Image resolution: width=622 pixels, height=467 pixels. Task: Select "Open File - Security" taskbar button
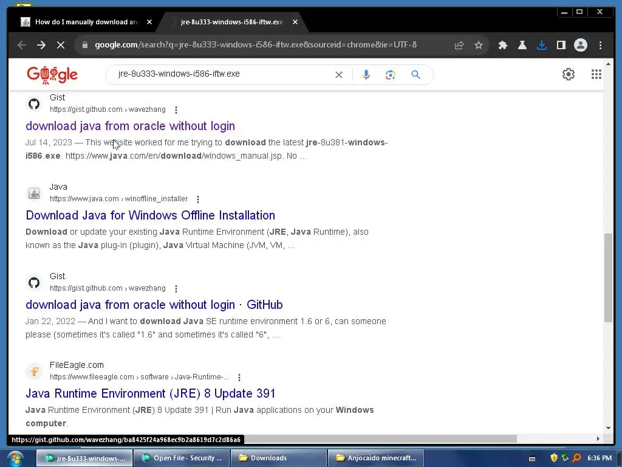[x=182, y=458]
